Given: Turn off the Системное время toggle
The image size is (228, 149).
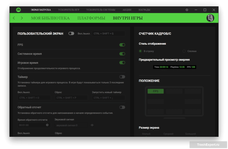Looking at the screenshot, I should [x=122, y=54].
